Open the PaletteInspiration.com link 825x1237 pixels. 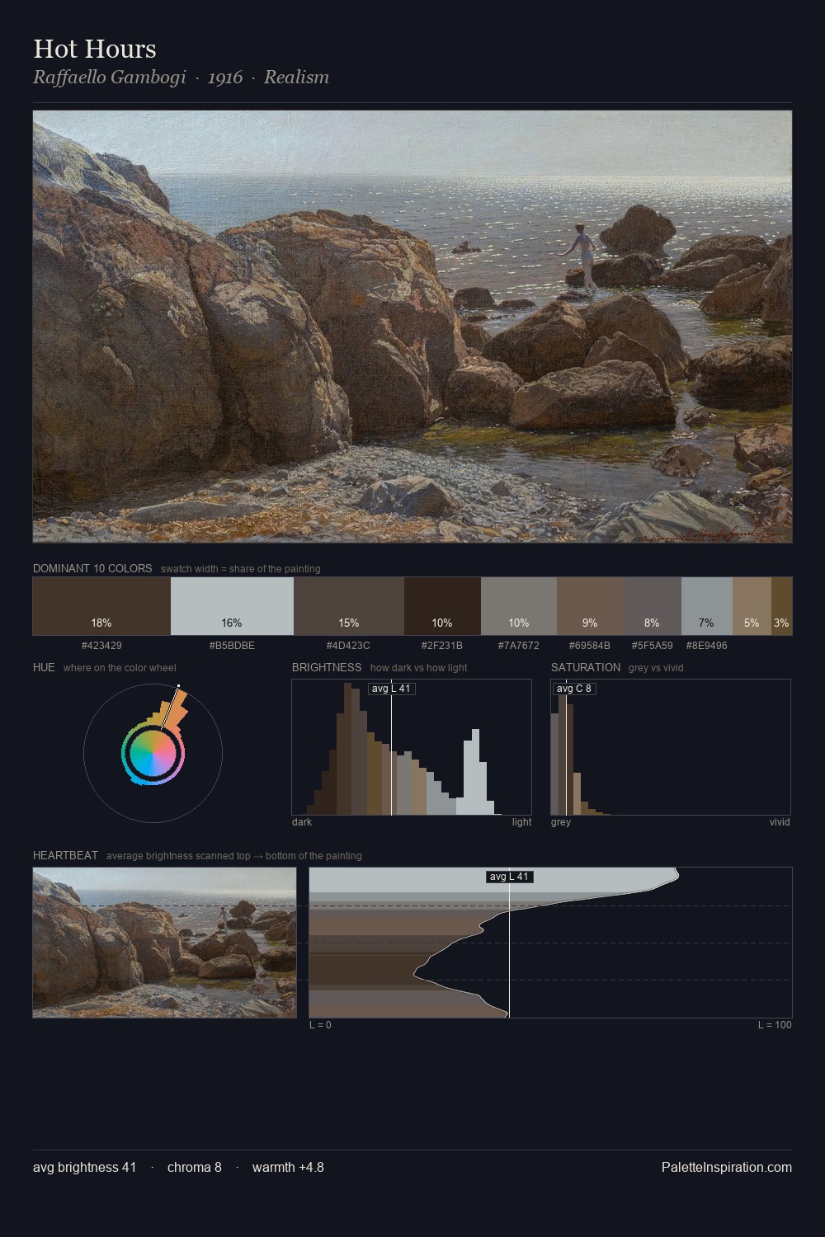pyautogui.click(x=727, y=1167)
